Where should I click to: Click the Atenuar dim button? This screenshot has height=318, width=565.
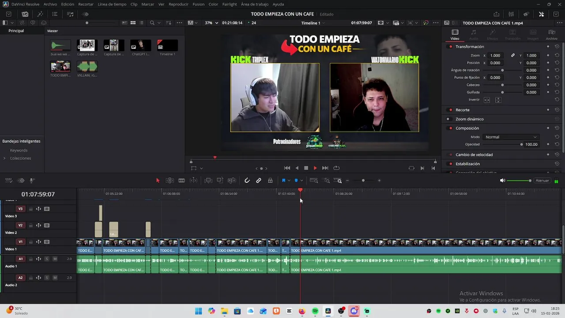pyautogui.click(x=542, y=180)
